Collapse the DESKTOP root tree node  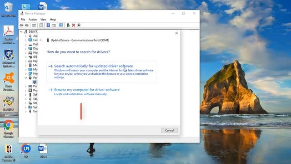pyautogui.click(x=21, y=31)
